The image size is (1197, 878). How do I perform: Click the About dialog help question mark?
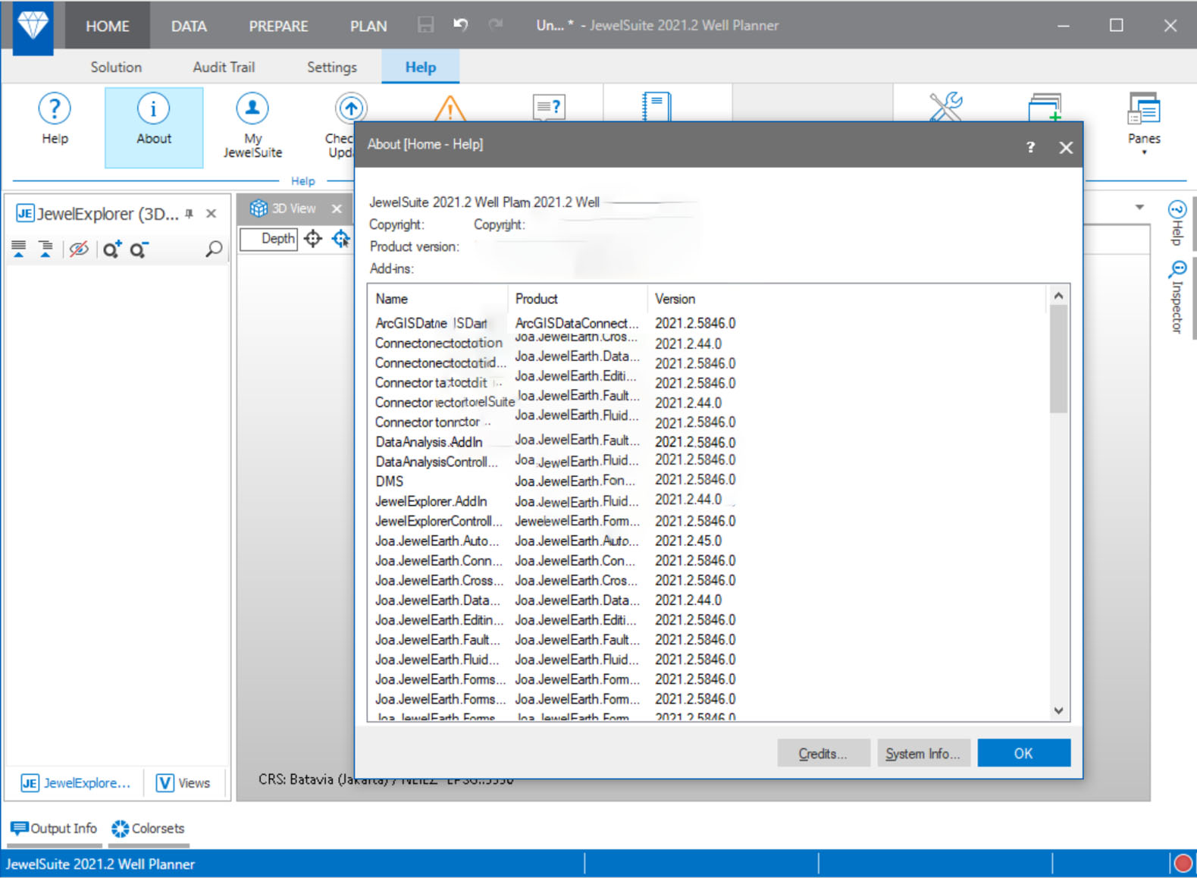pos(1030,147)
